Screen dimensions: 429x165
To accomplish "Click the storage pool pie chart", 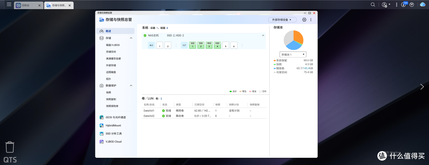I will pyautogui.click(x=293, y=40).
